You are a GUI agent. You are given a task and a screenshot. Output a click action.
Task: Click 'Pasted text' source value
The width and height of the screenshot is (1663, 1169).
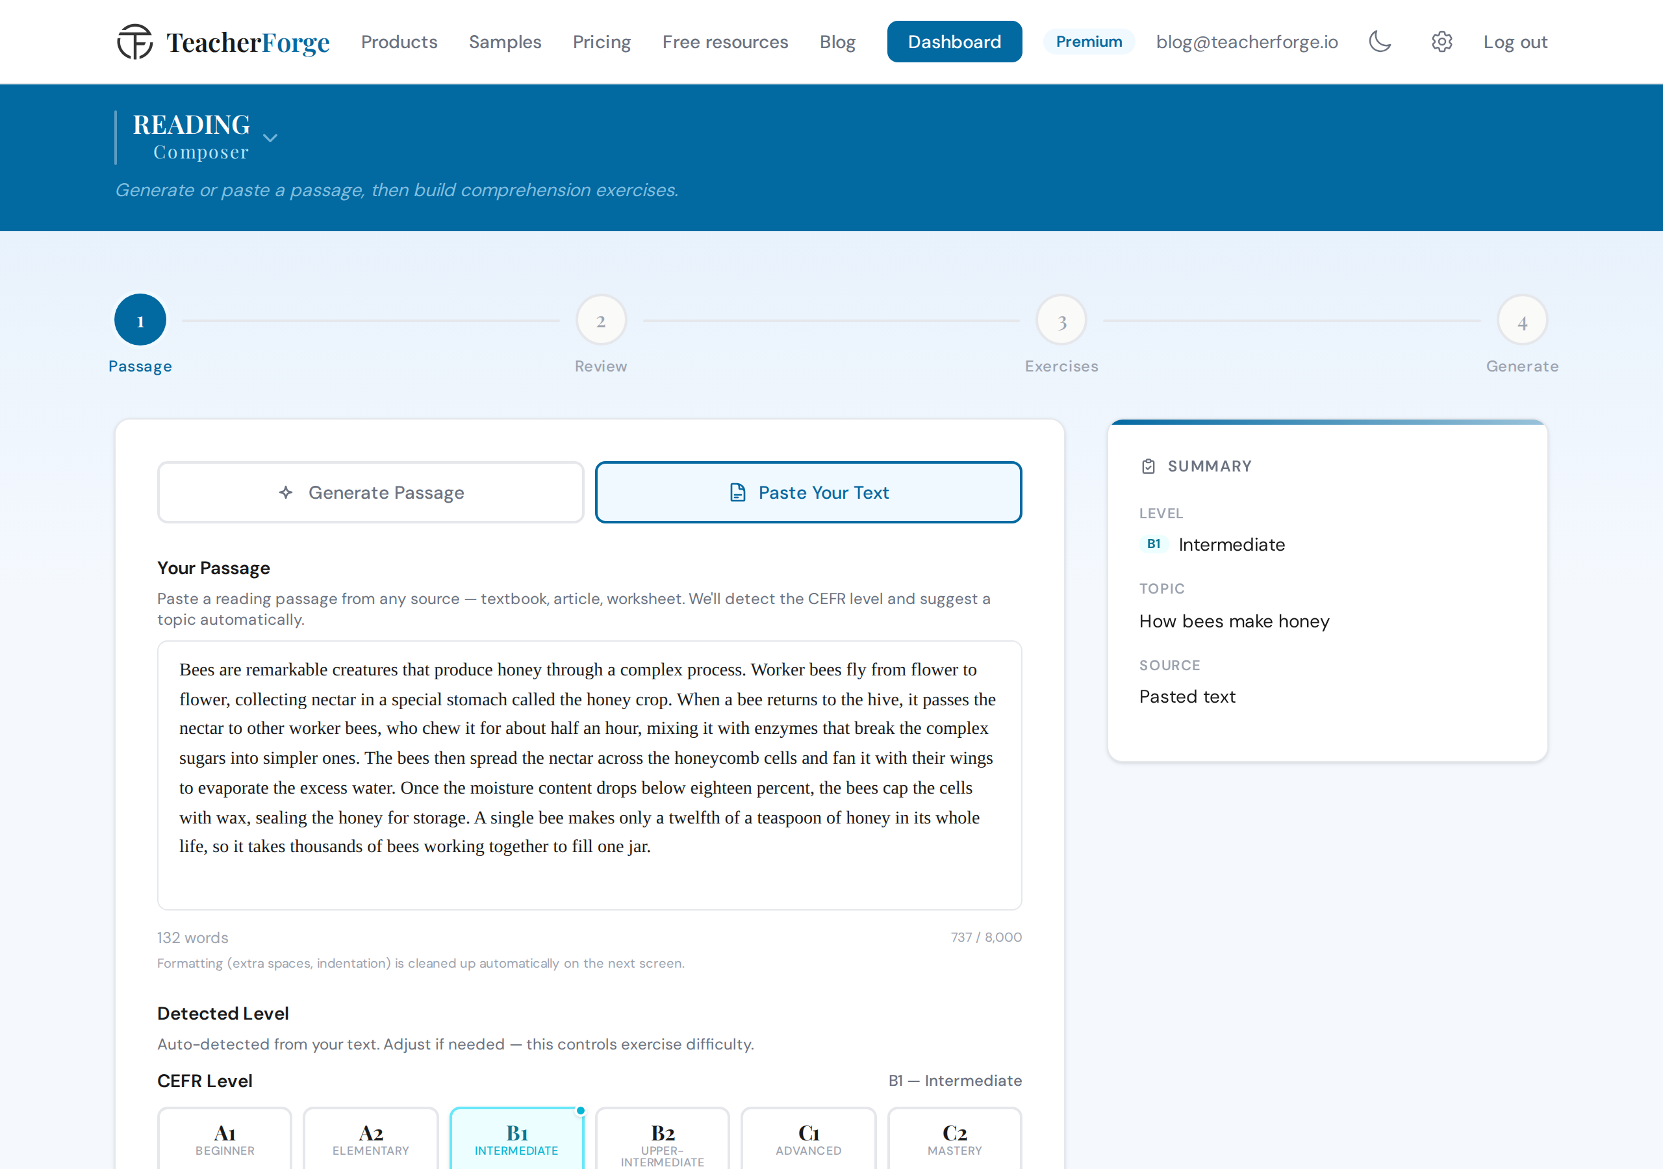click(x=1187, y=697)
